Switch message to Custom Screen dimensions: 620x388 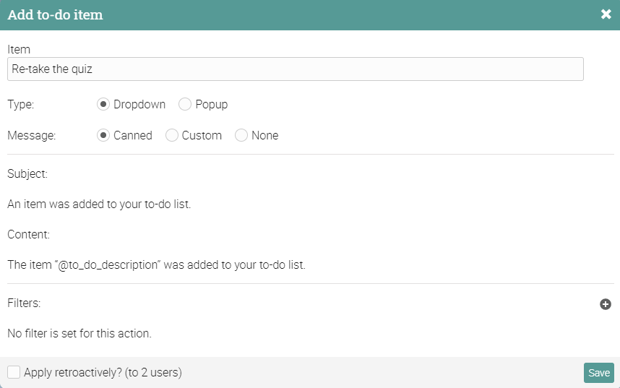tap(171, 135)
